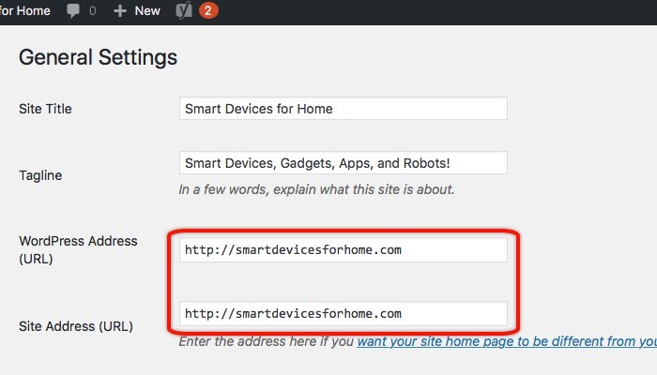
Task: Focus the Tagline text field
Action: 343,163
